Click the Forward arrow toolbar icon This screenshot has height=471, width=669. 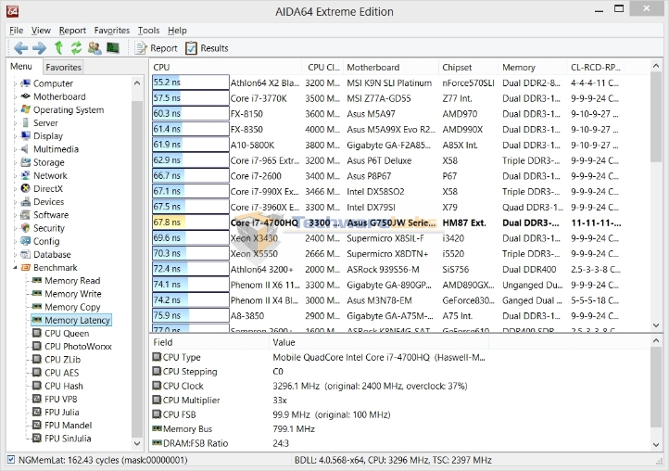coord(39,48)
